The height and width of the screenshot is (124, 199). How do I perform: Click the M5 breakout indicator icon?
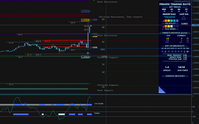[166, 52]
